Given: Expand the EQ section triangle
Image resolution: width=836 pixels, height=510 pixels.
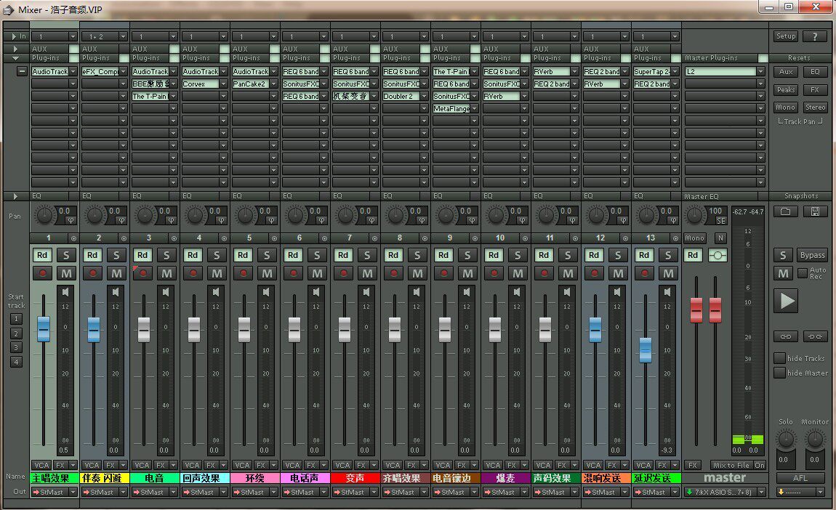Looking at the screenshot, I should [x=15, y=196].
